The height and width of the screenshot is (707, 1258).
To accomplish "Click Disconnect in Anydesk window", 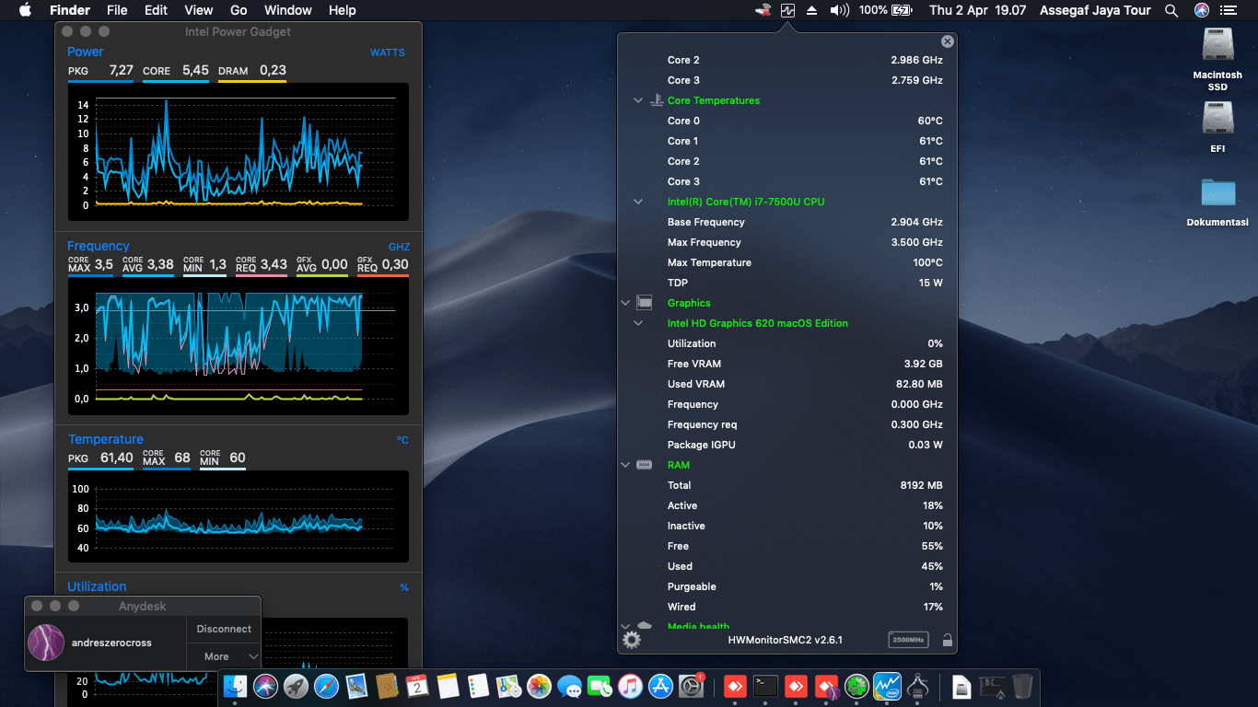I will point(224,629).
